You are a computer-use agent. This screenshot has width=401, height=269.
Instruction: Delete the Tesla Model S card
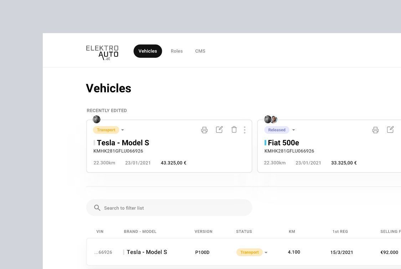point(234,130)
